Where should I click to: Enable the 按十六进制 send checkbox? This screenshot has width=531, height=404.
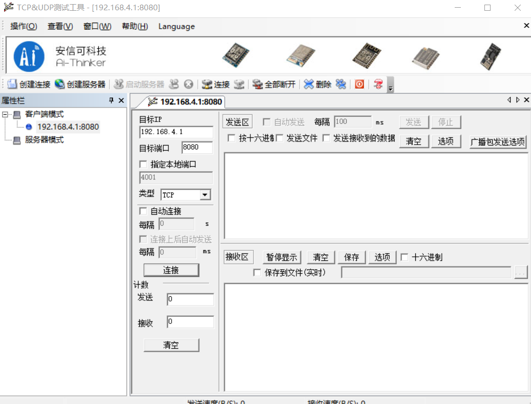pyautogui.click(x=231, y=138)
